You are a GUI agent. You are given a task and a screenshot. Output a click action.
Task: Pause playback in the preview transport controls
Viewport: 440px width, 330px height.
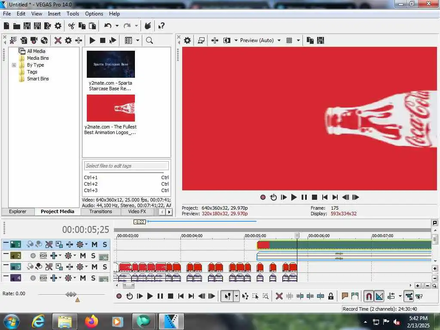(304, 197)
